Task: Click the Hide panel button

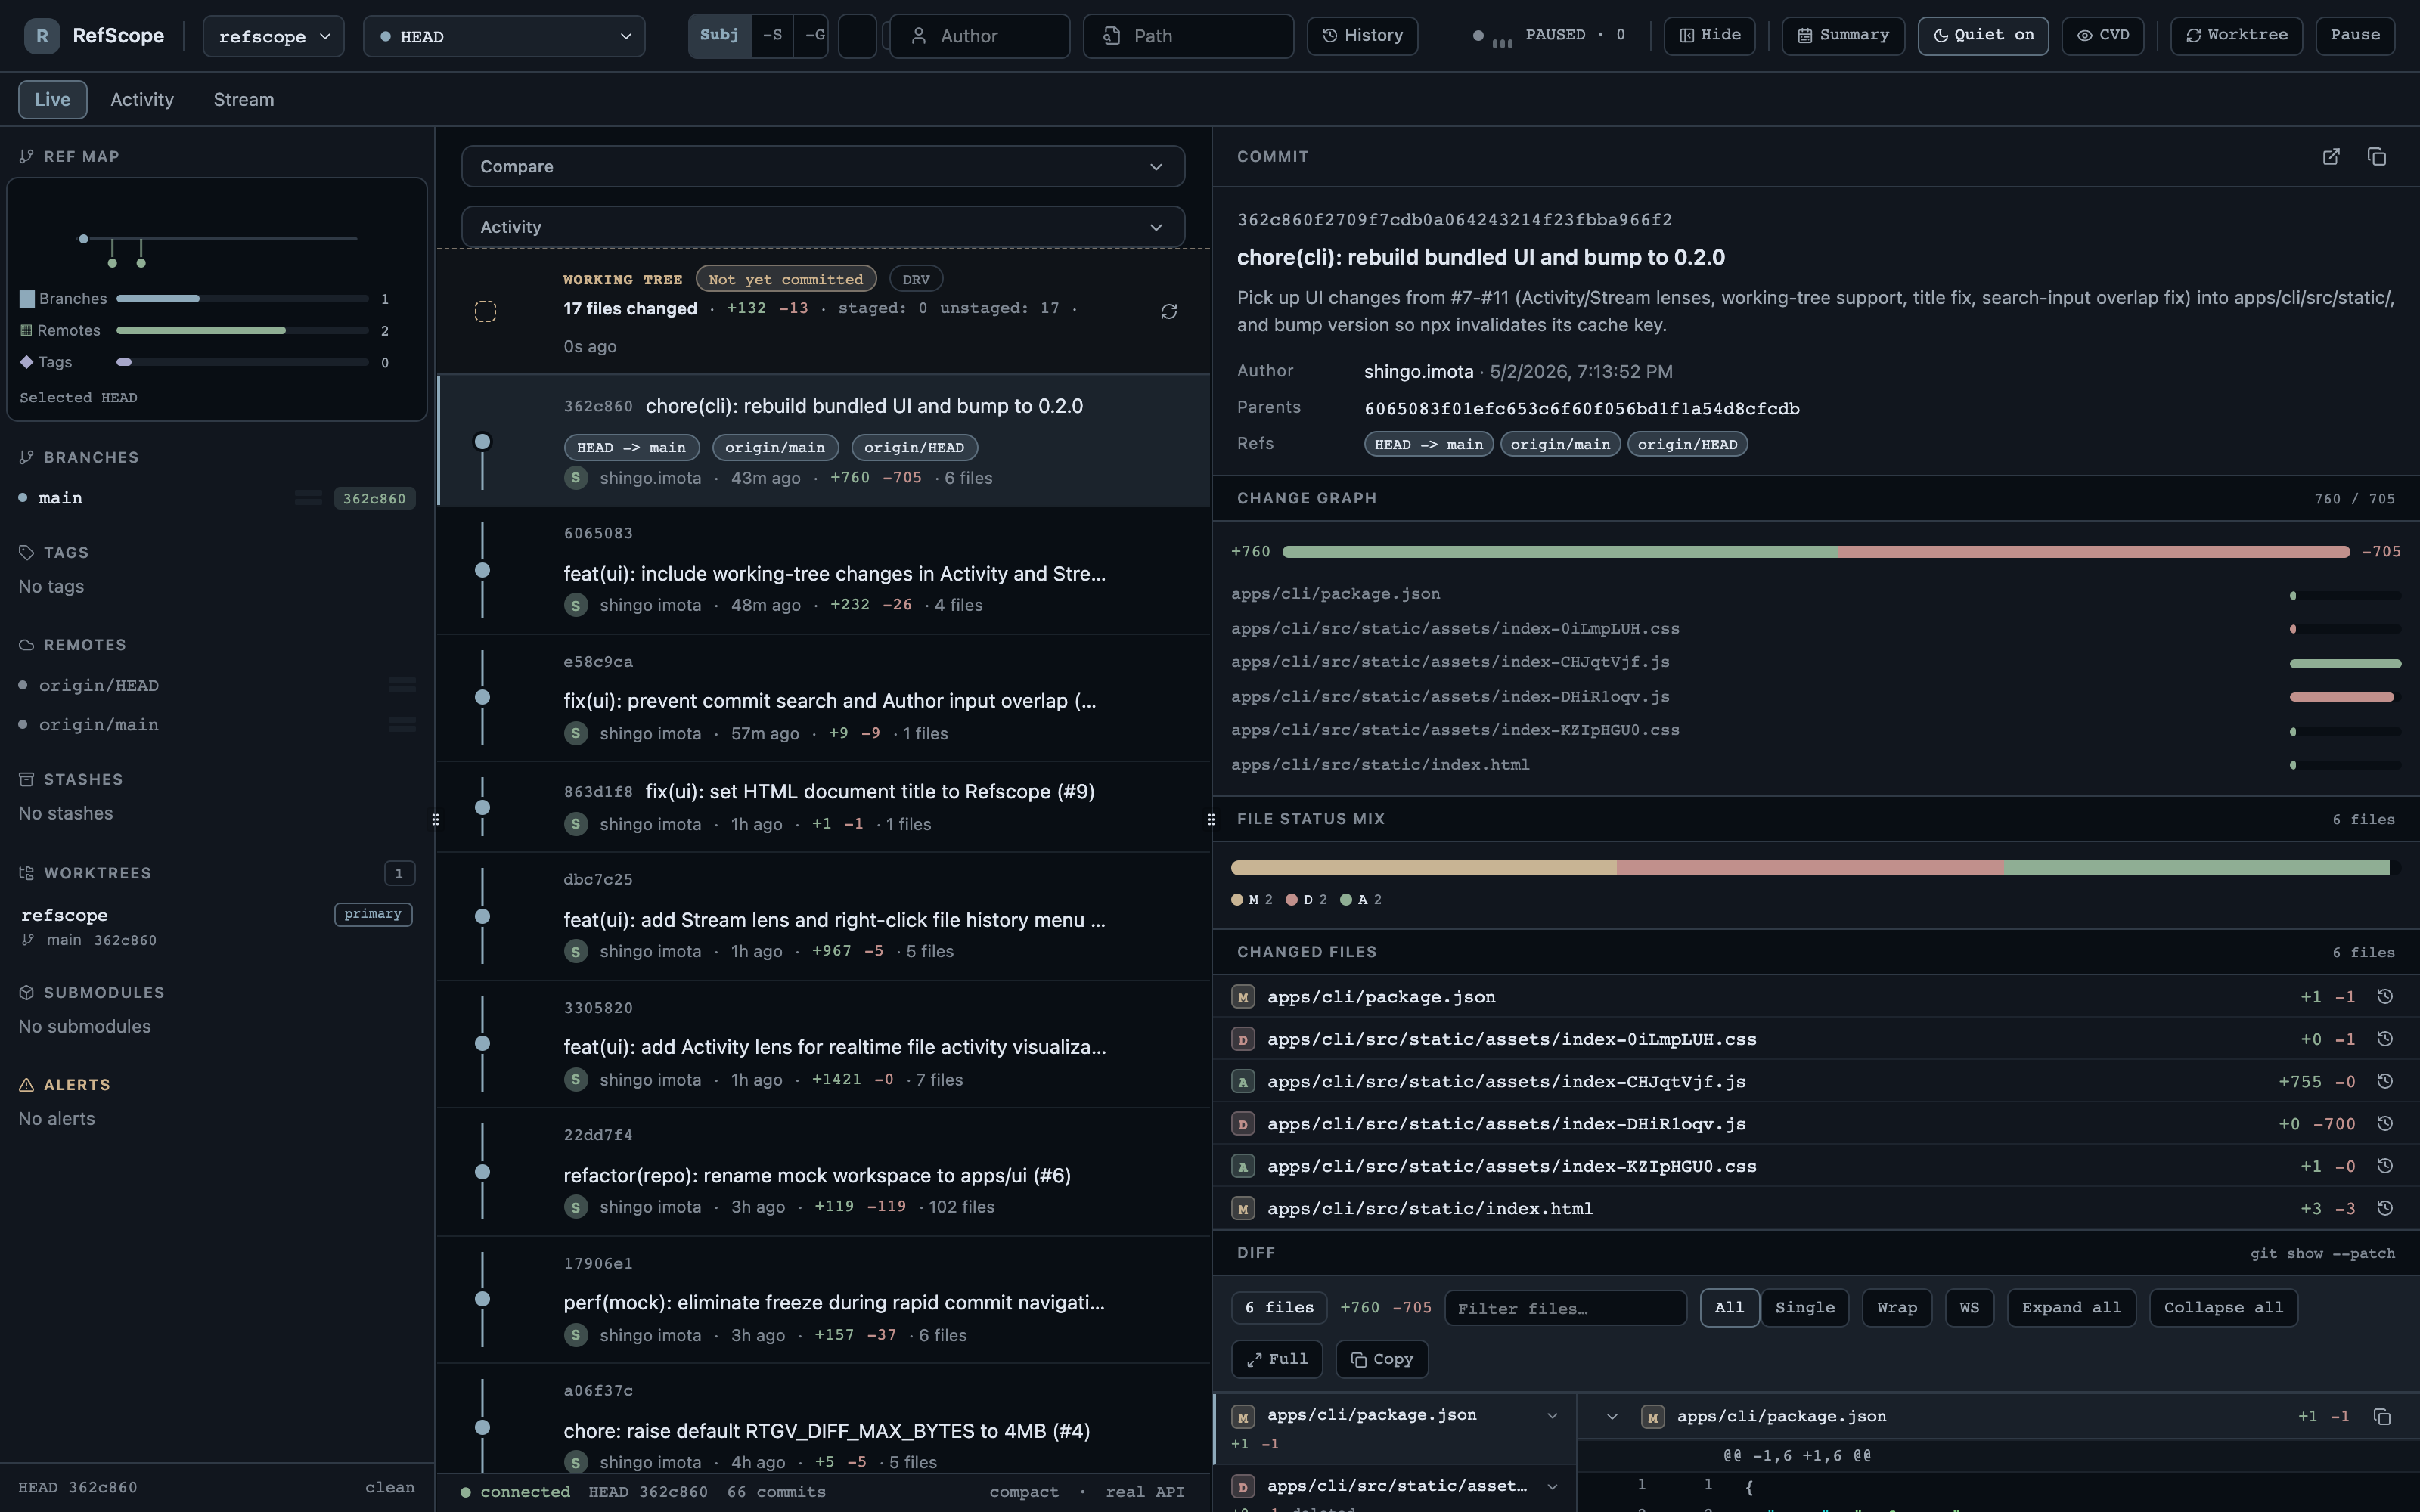Action: (x=1709, y=35)
